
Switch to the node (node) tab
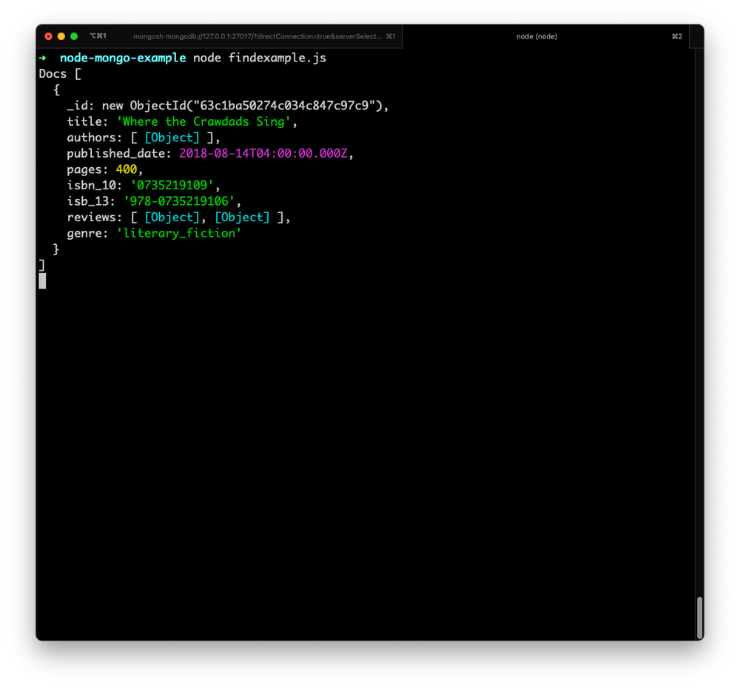(536, 36)
